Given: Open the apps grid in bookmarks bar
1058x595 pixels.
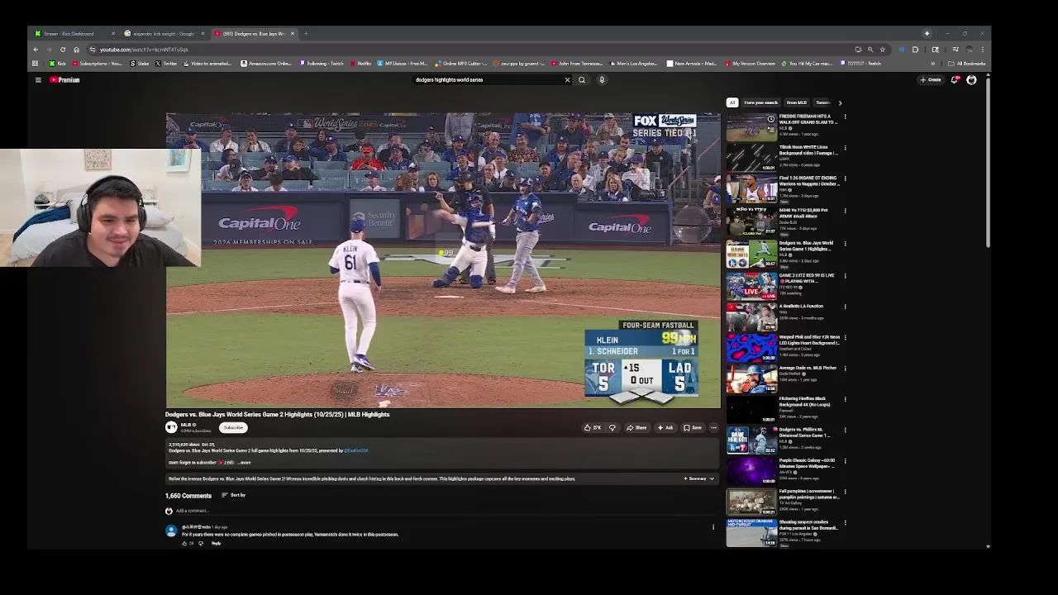Looking at the screenshot, I should pyautogui.click(x=35, y=64).
